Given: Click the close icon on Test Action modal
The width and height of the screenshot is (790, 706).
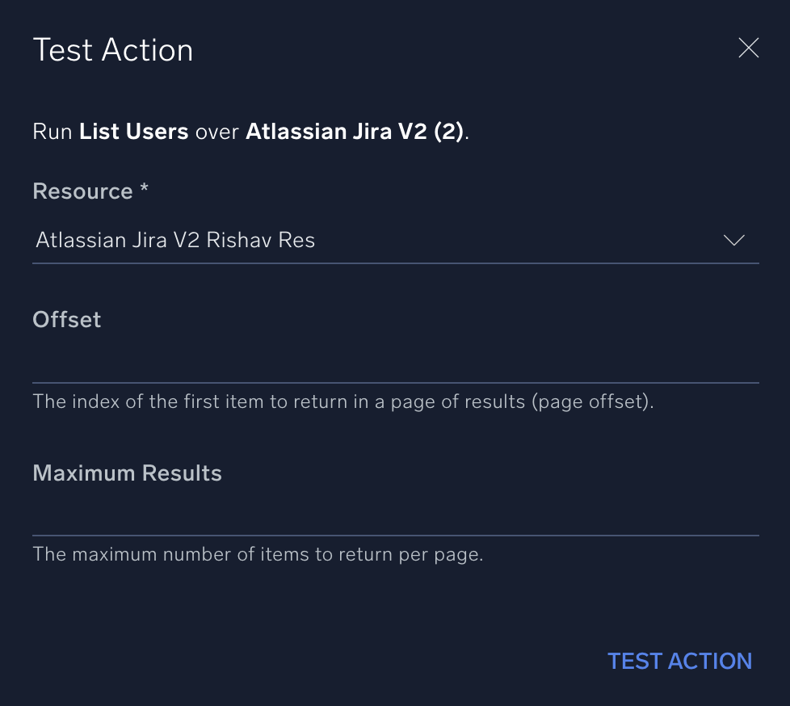Looking at the screenshot, I should pyautogui.click(x=749, y=48).
